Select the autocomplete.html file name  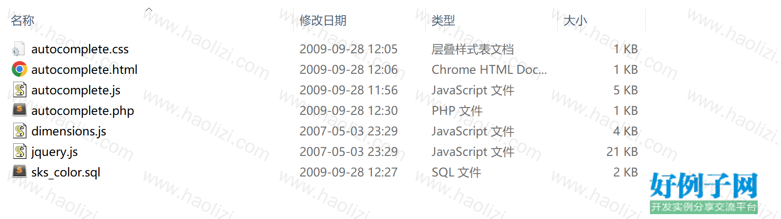[84, 69]
